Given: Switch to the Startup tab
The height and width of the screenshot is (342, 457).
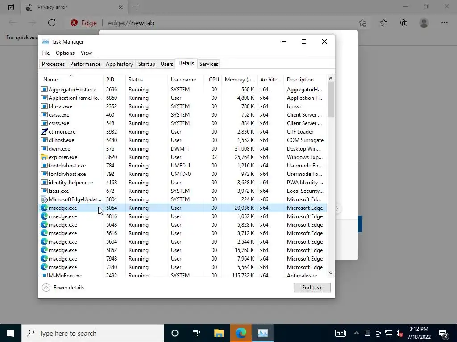Looking at the screenshot, I should (146, 64).
